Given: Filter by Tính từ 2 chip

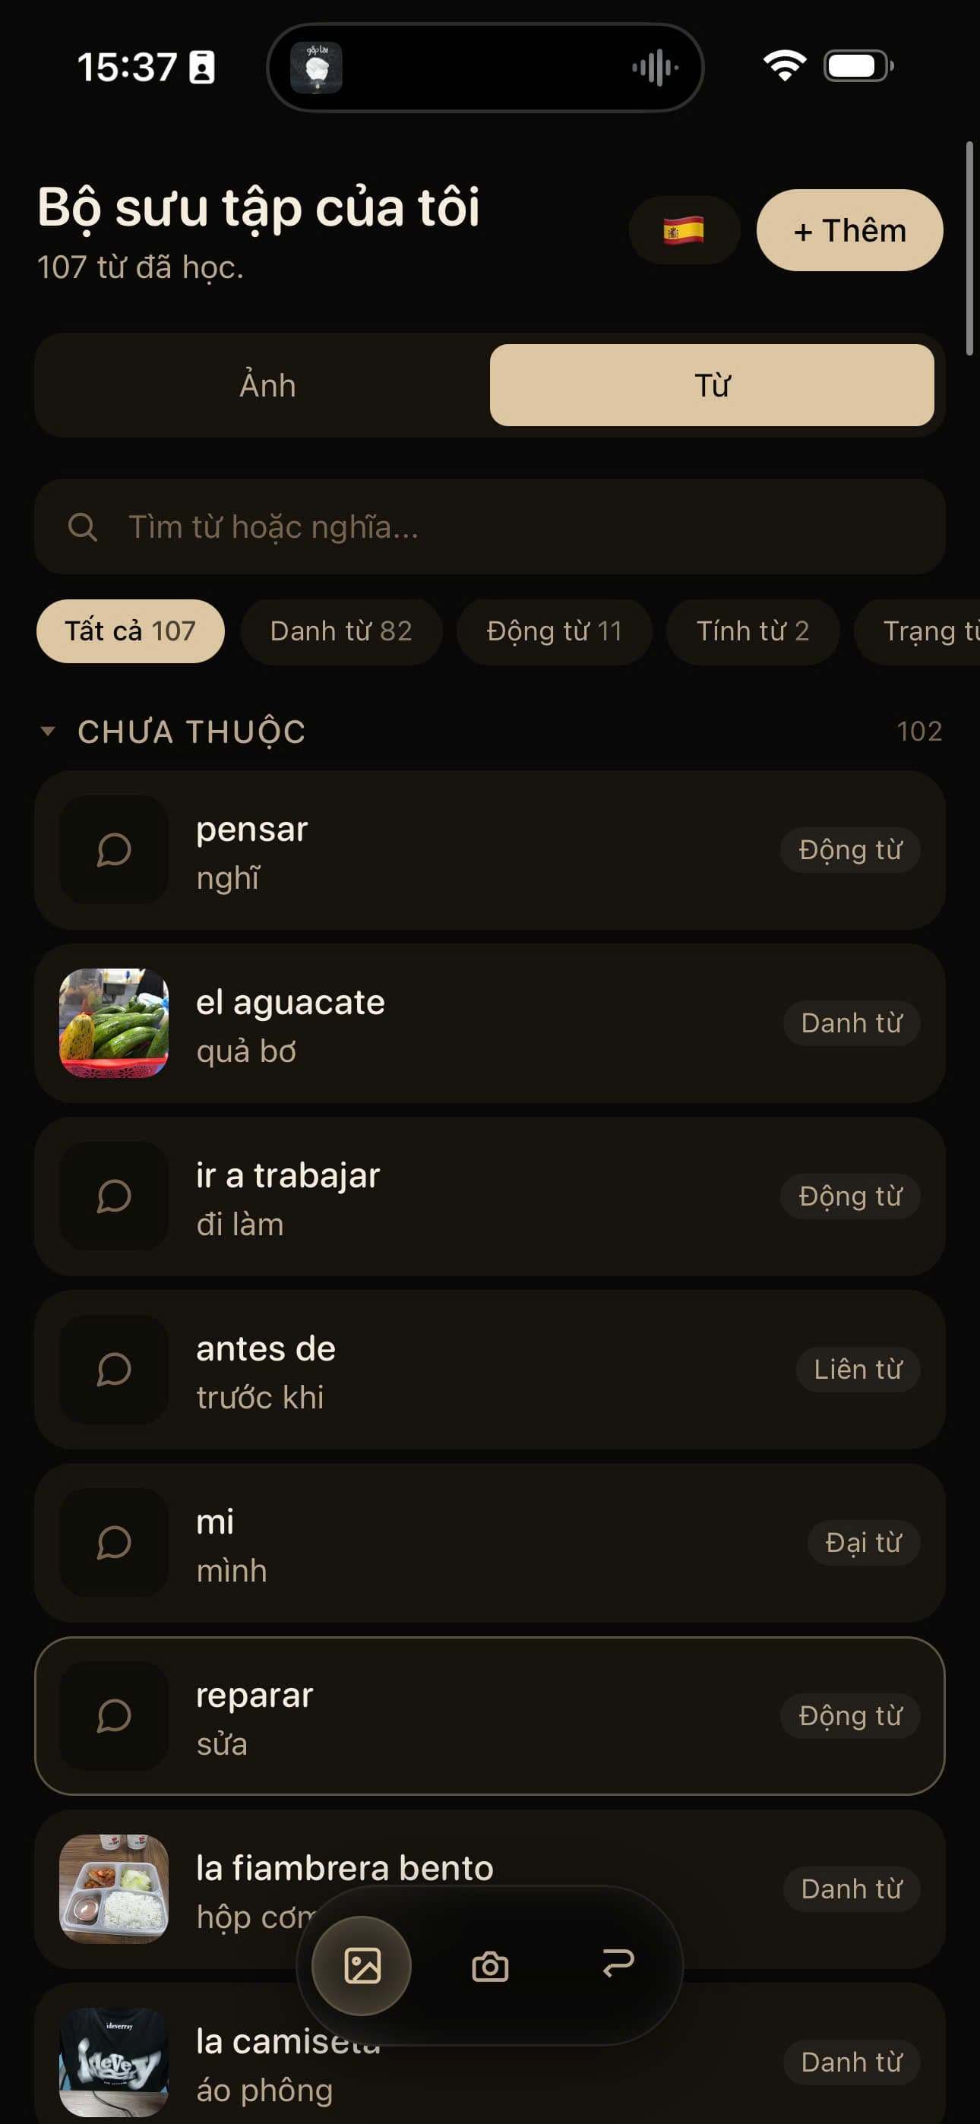Looking at the screenshot, I should (752, 631).
